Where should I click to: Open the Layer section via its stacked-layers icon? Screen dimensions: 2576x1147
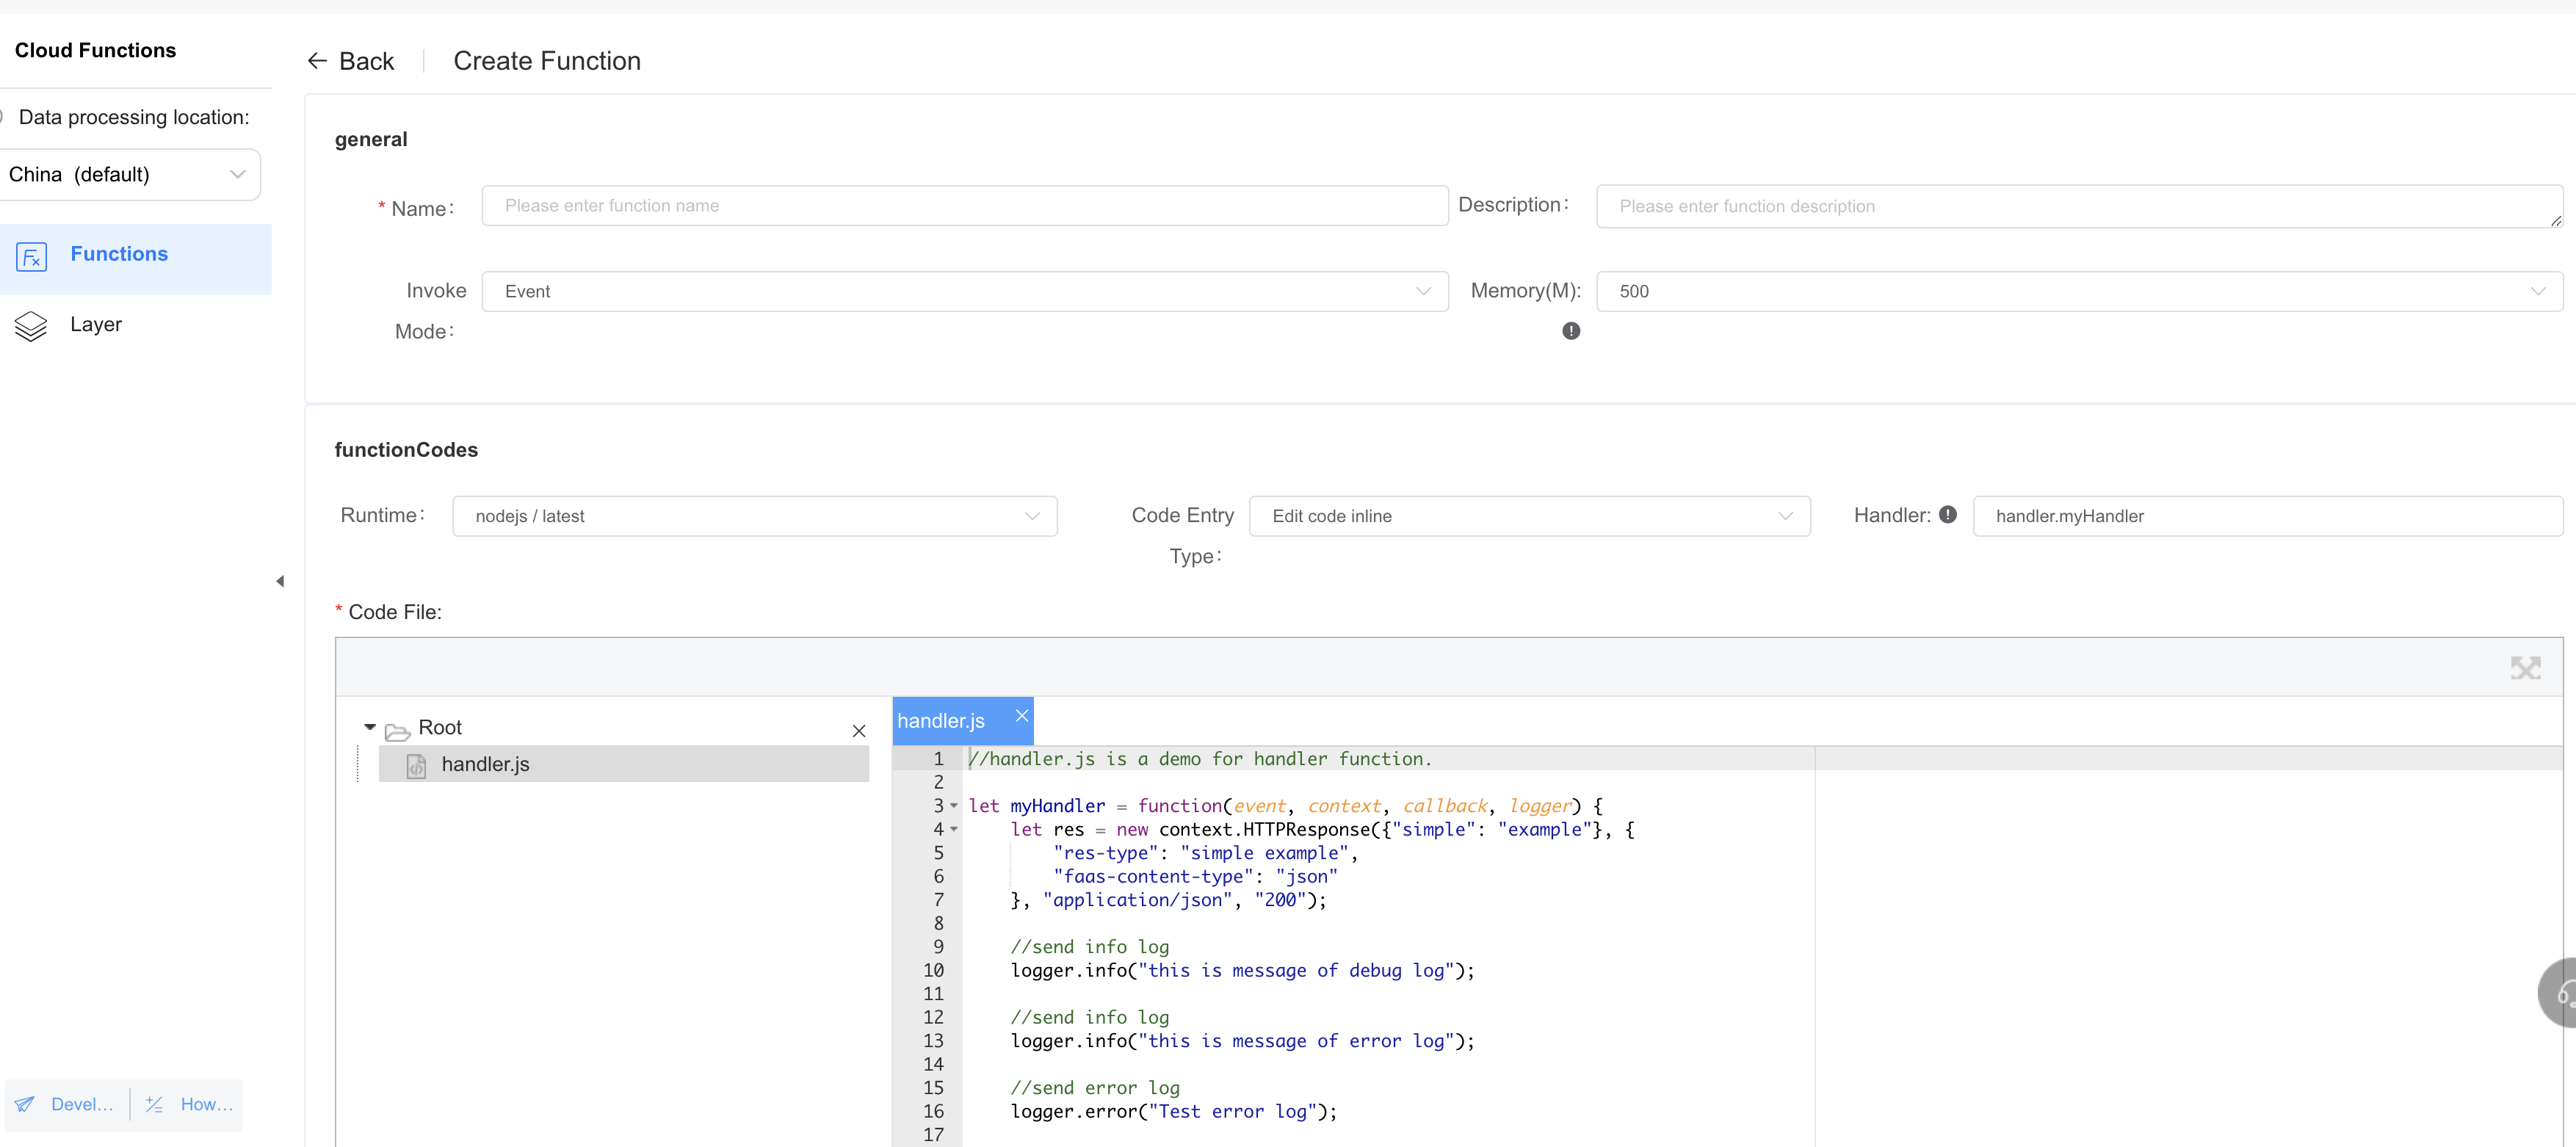(31, 325)
